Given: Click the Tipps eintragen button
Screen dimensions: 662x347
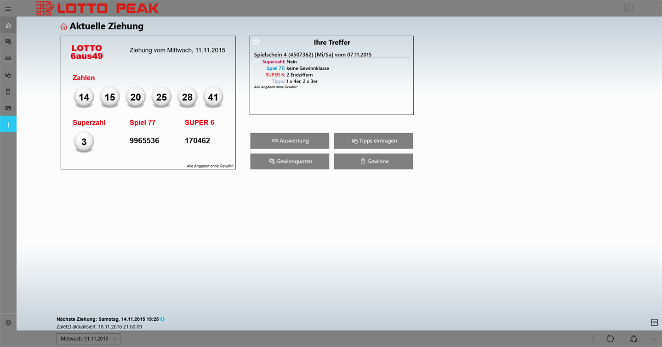Looking at the screenshot, I should coord(373,141).
